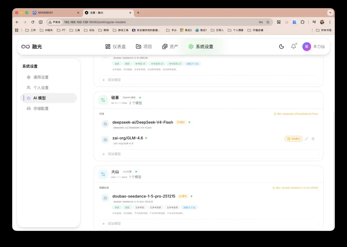The width and height of the screenshot is (347, 247).
Task: Expand the browser tab list chevron
Action: click(330, 13)
